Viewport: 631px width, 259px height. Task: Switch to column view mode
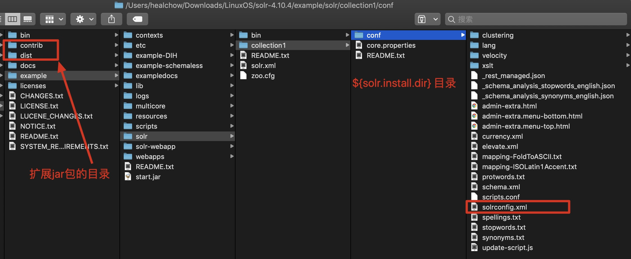(12, 19)
